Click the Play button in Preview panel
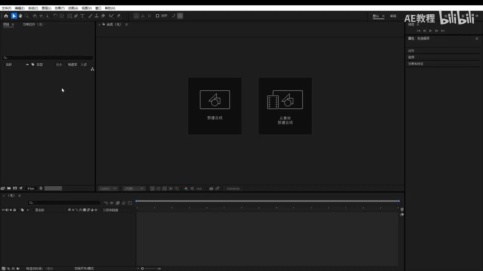 [x=431, y=31]
